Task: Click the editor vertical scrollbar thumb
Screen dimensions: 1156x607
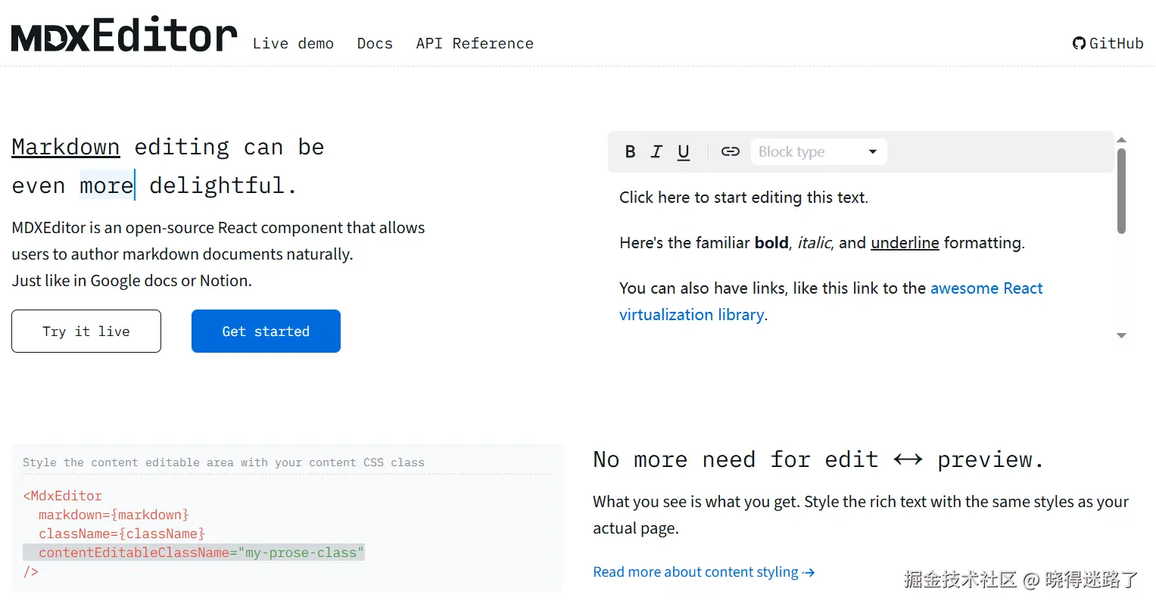Action: 1122,191
